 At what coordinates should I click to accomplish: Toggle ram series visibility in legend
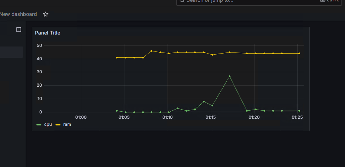67,124
